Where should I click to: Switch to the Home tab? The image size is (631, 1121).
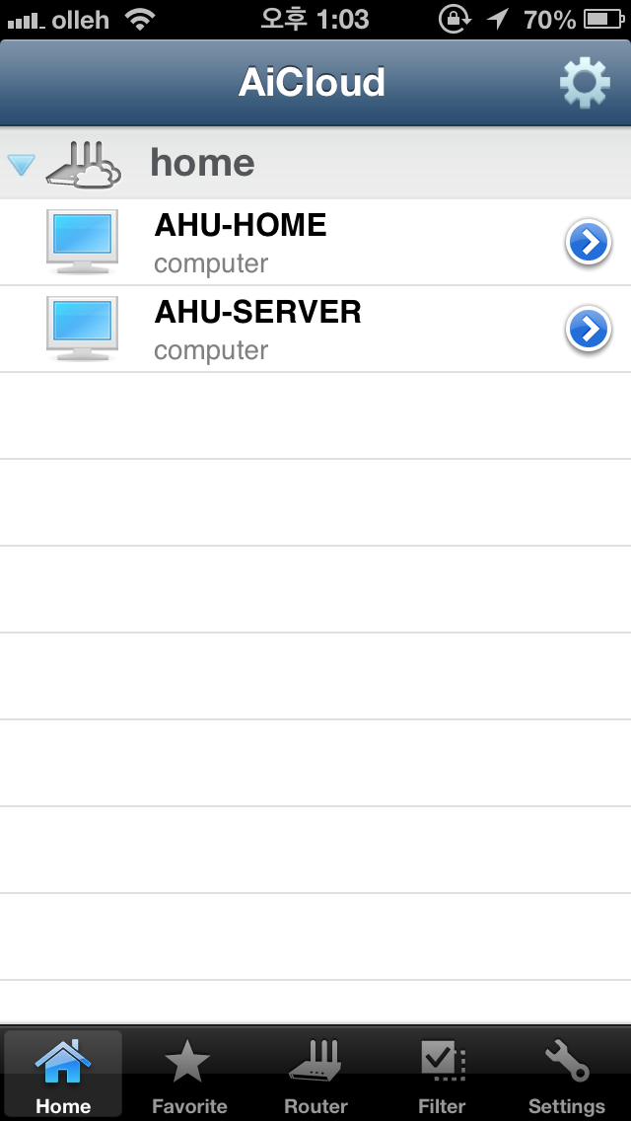tap(64, 1076)
